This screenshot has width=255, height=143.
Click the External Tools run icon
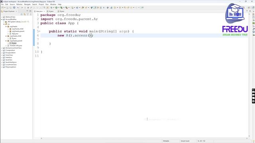click(x=67, y=8)
